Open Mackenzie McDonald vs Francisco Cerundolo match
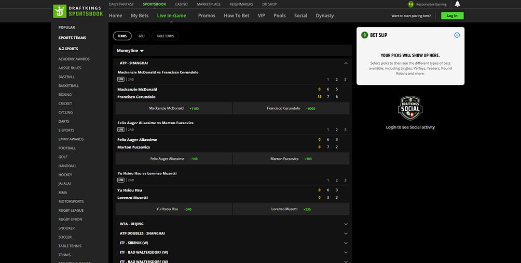This screenshot has width=521, height=263. point(158,72)
